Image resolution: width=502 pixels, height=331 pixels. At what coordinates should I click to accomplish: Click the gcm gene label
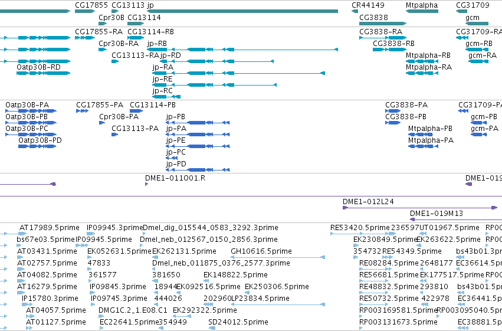tap(473, 18)
